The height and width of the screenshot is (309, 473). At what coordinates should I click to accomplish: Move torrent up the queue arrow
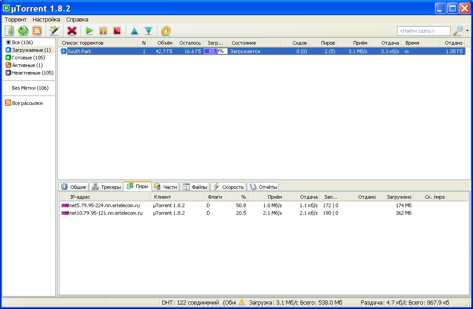tap(134, 31)
